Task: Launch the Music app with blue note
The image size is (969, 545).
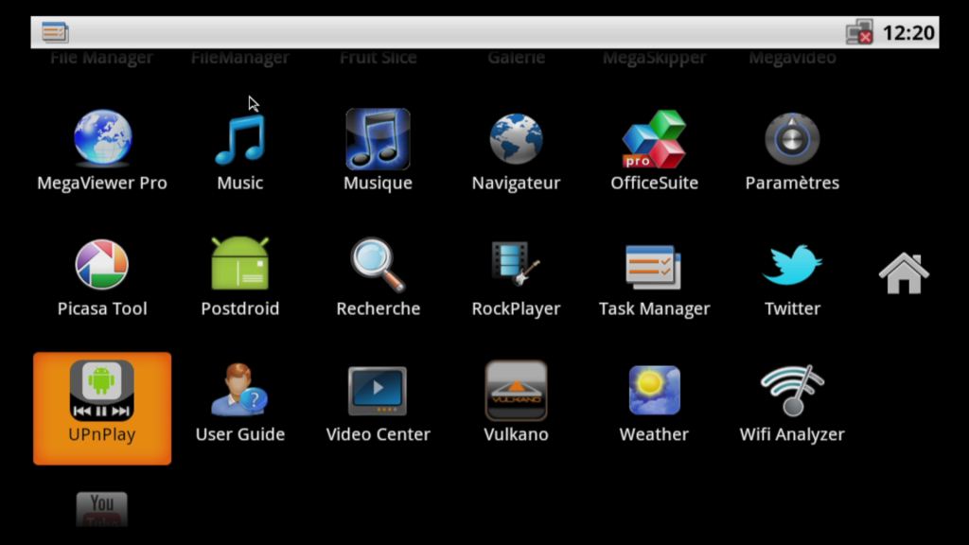Action: 239,150
